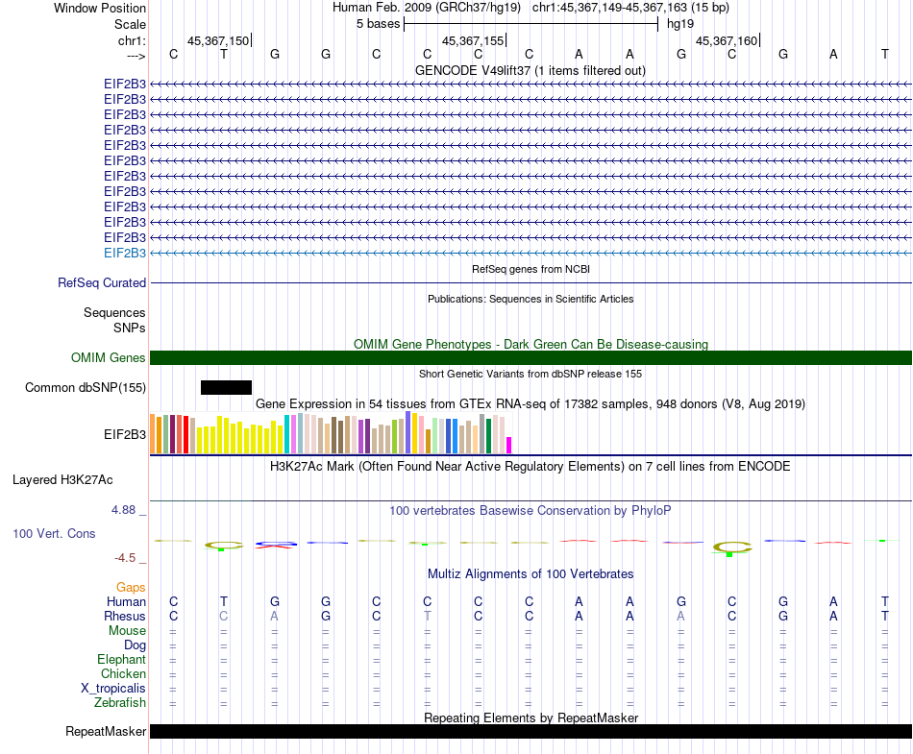Select the light-blue EIF2B3 transcript label
The image size is (913, 754).
125,253
